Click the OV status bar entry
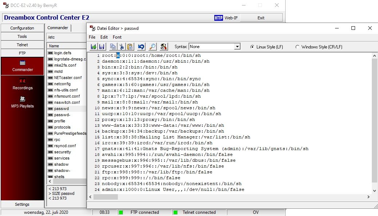Screen dimensions: 378x216 (x=255, y=212)
